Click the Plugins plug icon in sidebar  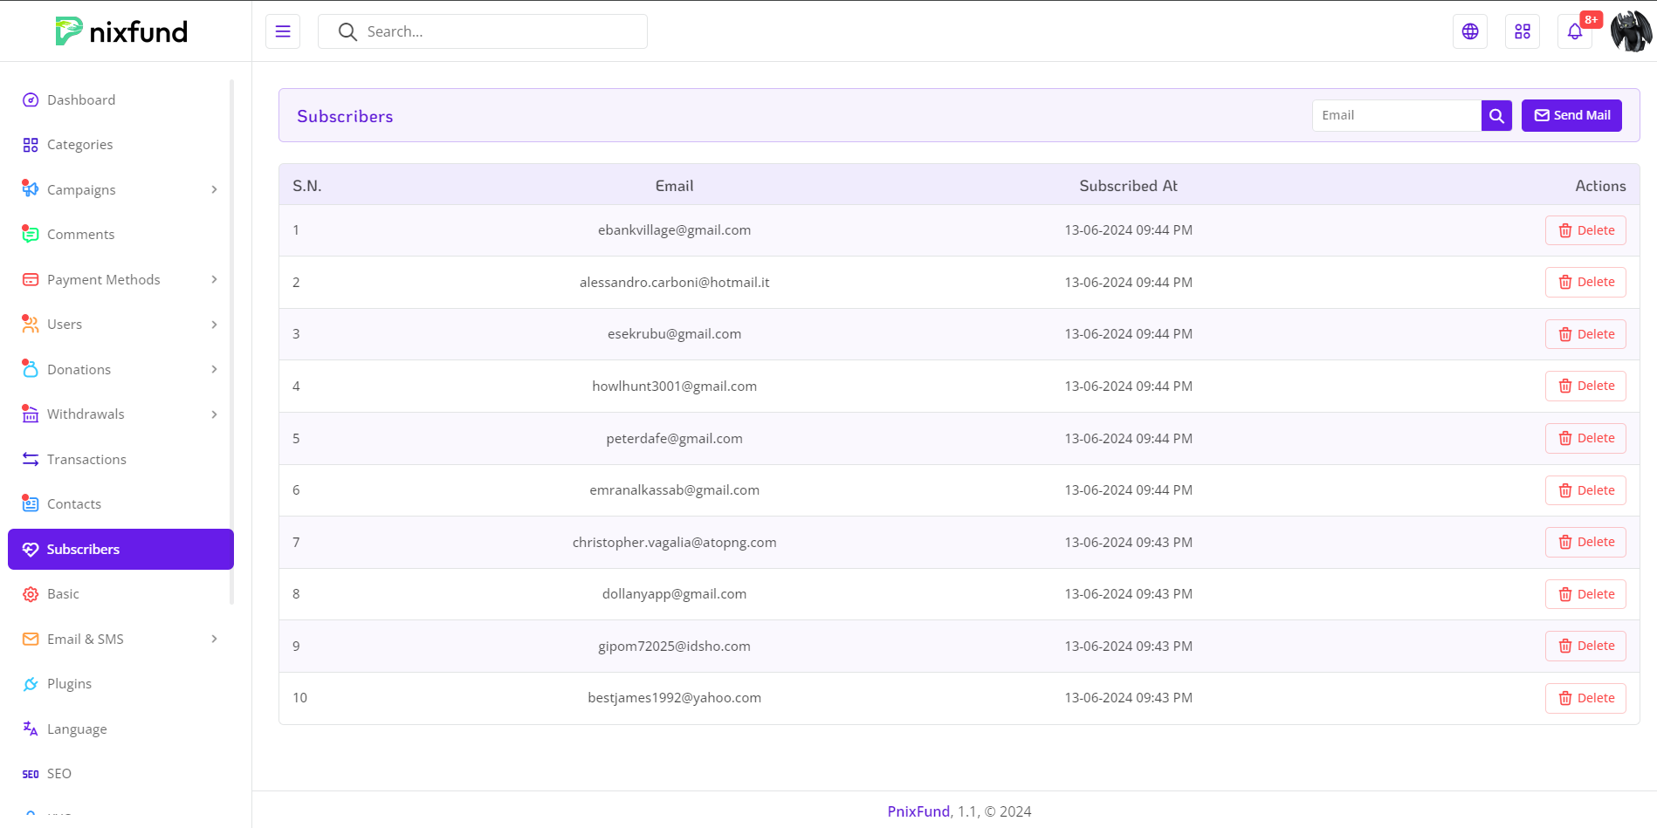pos(31,684)
